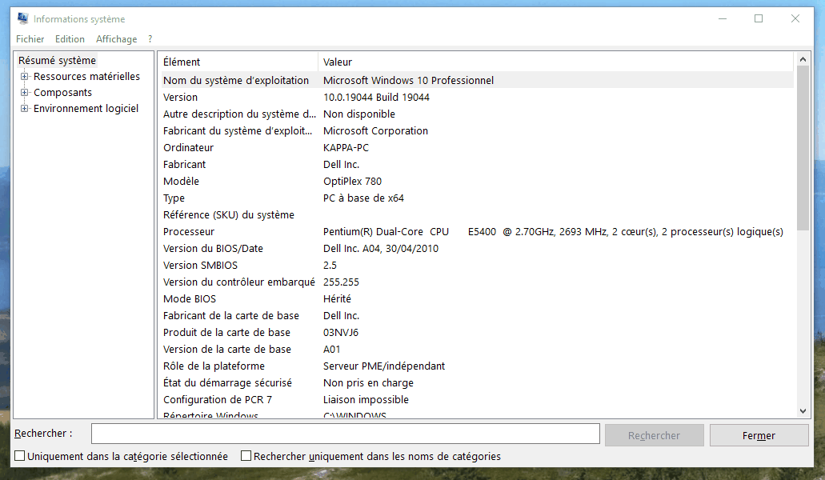Select the Non pris en charge value
825x480 pixels.
point(368,383)
